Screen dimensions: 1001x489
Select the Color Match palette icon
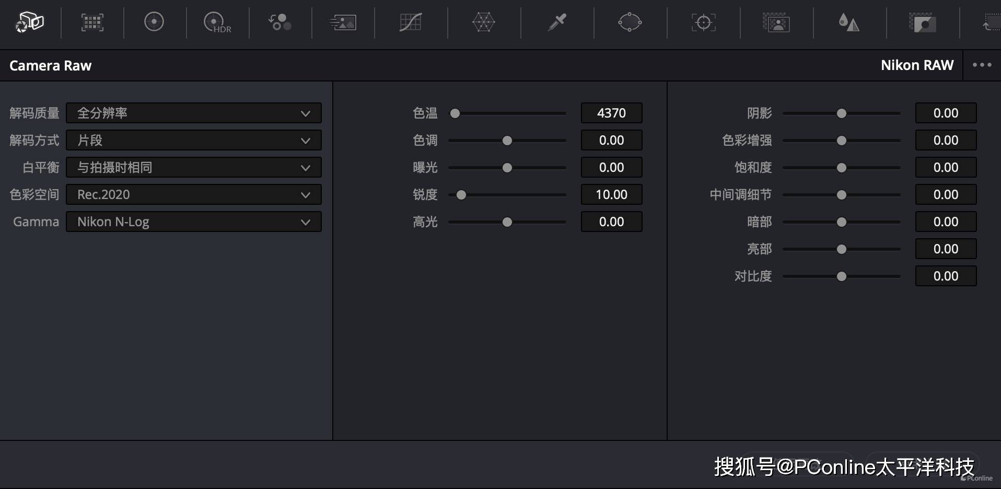[92, 22]
